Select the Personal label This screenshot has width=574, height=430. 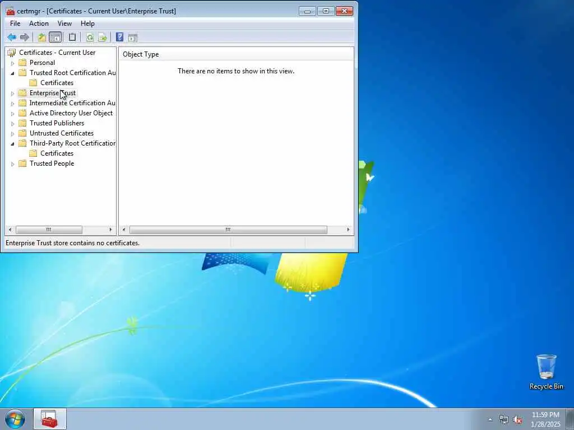pos(42,63)
